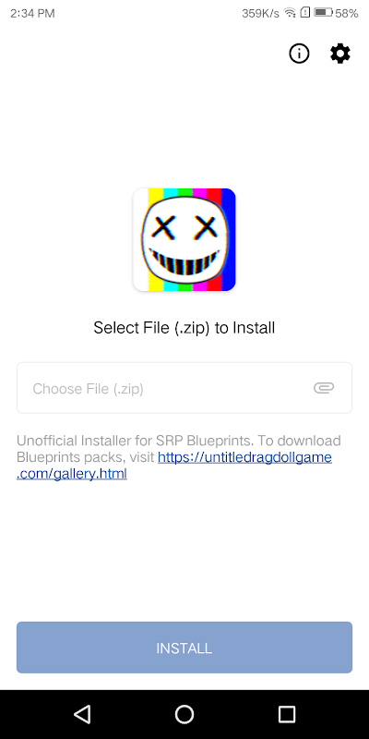Tap the INSTALL button
369x739 pixels.
184,648
